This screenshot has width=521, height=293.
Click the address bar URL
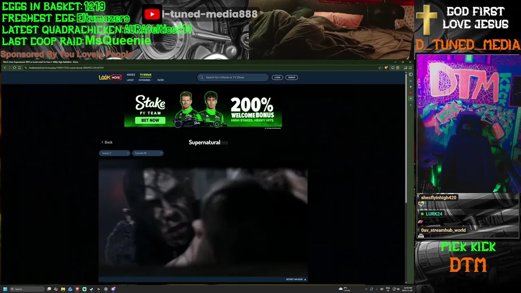click(66, 68)
